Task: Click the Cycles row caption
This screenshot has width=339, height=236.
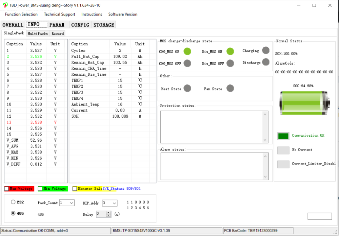Action: tap(78, 50)
